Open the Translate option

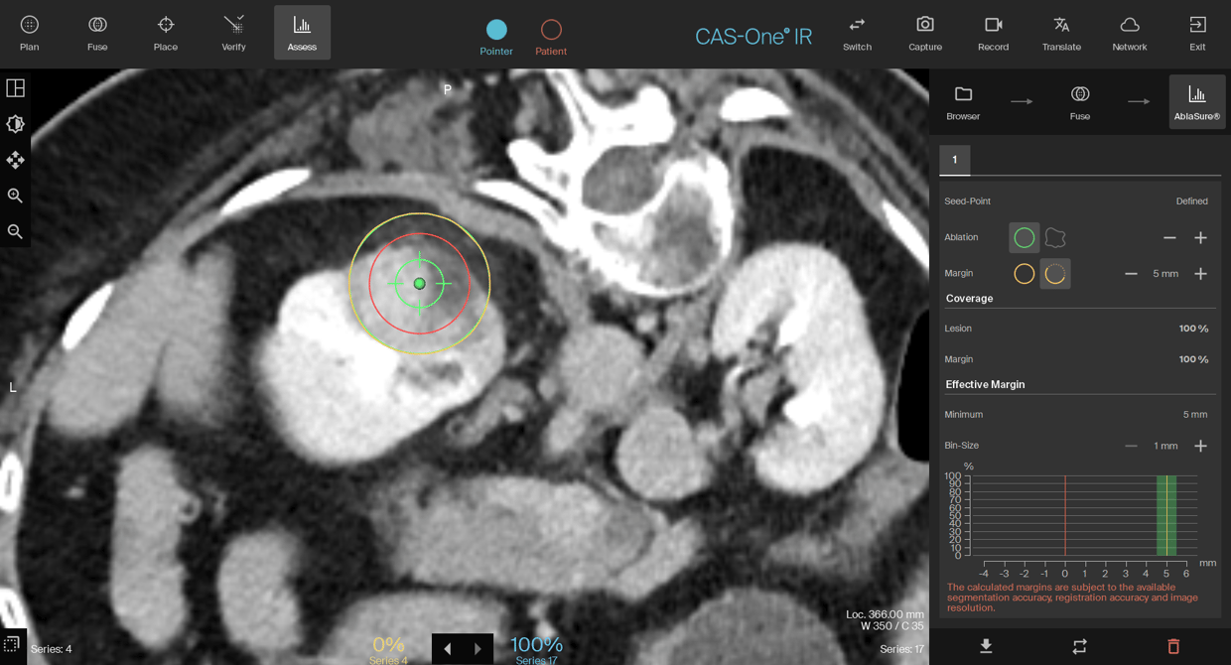[x=1061, y=33]
